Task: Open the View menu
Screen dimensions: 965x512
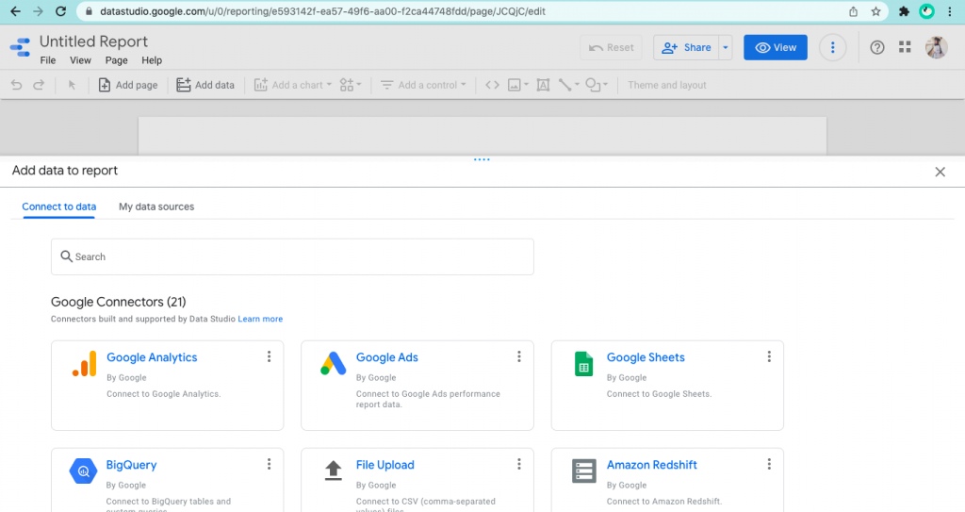Action: point(80,60)
